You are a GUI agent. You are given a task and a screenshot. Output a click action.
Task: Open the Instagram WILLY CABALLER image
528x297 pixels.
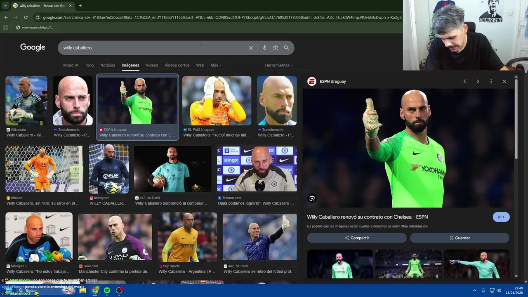108,169
